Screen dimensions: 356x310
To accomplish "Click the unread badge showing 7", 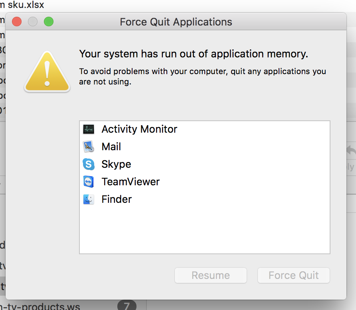I will tap(127, 306).
